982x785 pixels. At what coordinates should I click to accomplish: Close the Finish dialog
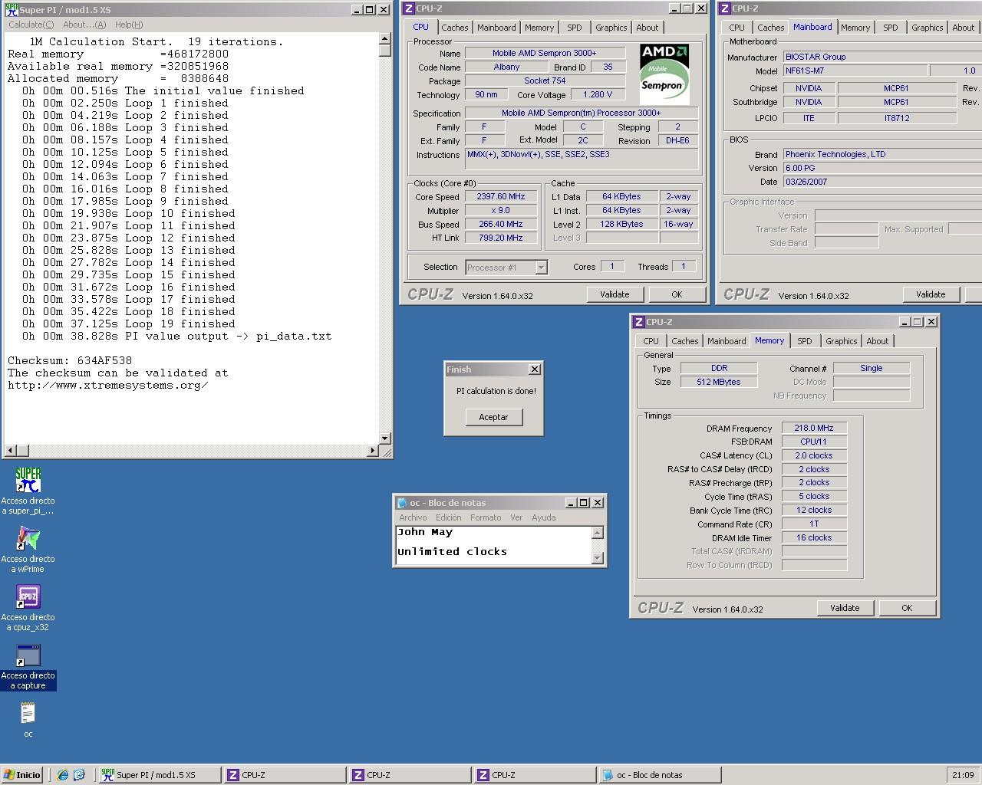tap(535, 370)
